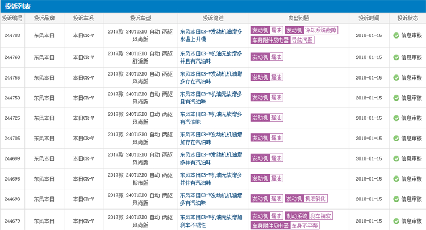Click green check icon in row 244750
426x230 pixels.
[x=396, y=98]
